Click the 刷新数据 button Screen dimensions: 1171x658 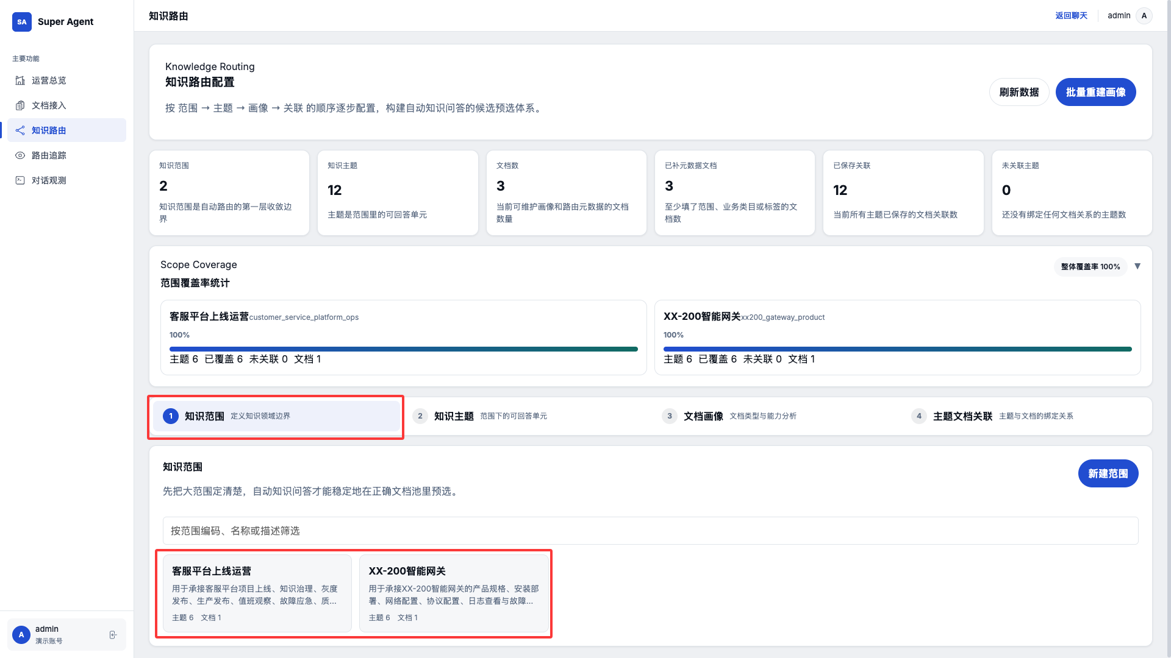coord(1019,92)
